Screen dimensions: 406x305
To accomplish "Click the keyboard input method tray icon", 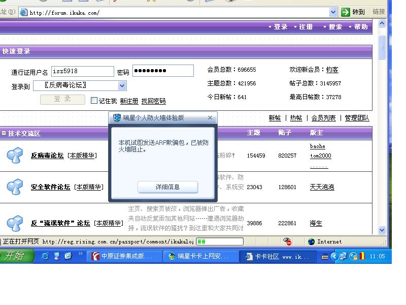I will tap(324, 257).
